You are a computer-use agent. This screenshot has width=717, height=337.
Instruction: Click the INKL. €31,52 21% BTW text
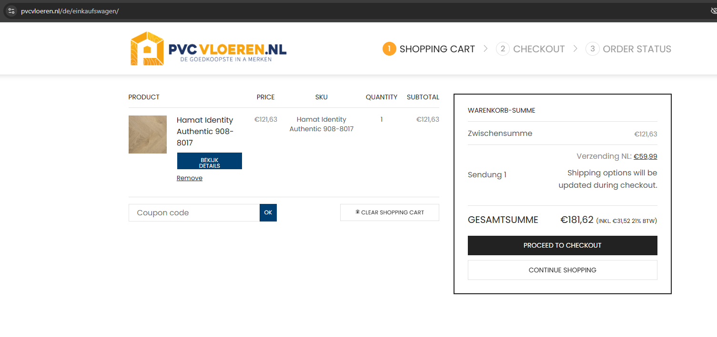coord(627,221)
